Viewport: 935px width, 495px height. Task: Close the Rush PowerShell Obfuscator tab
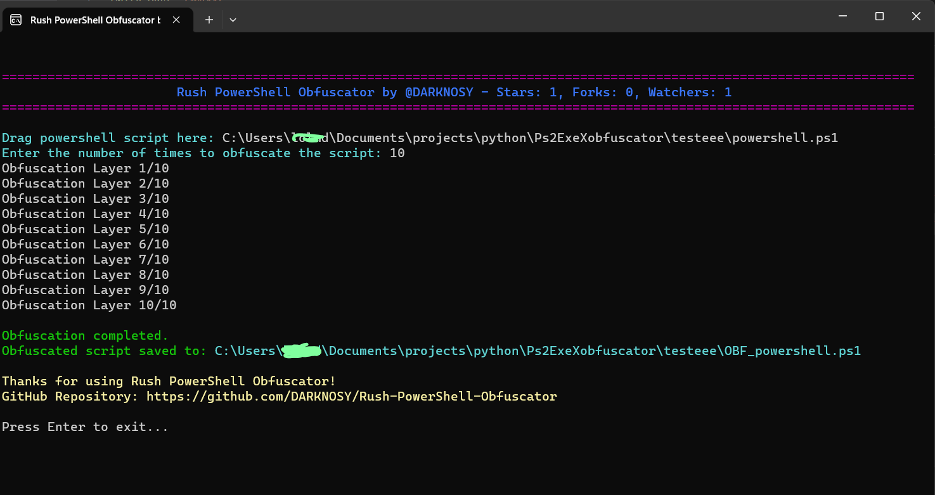176,20
